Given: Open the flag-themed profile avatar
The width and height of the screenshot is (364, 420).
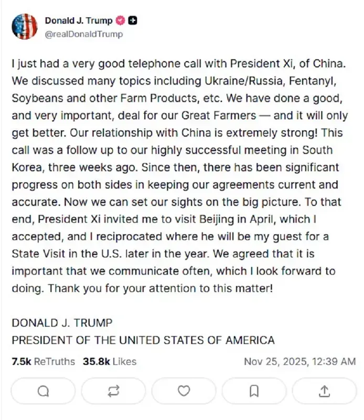Looking at the screenshot, I should (x=25, y=25).
